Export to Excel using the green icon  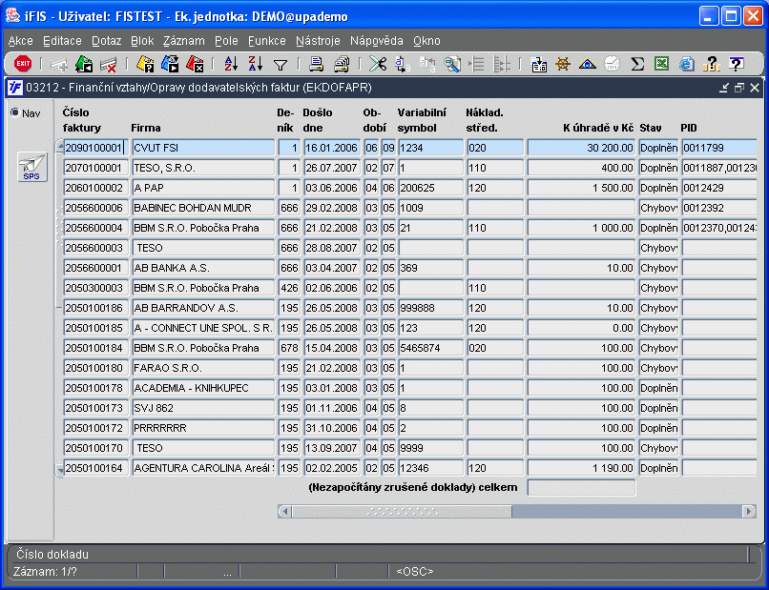coord(661,64)
